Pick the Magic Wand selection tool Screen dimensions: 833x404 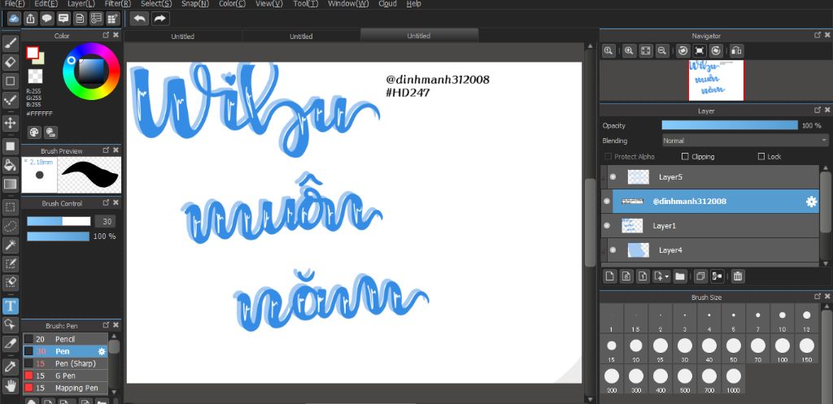tap(11, 245)
